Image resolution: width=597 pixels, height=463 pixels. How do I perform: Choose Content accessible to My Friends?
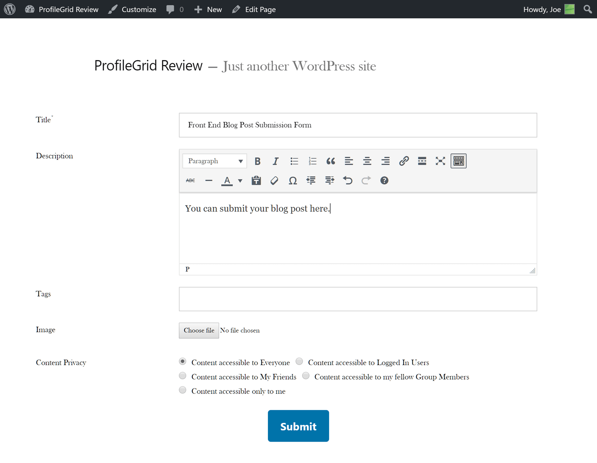tap(182, 376)
